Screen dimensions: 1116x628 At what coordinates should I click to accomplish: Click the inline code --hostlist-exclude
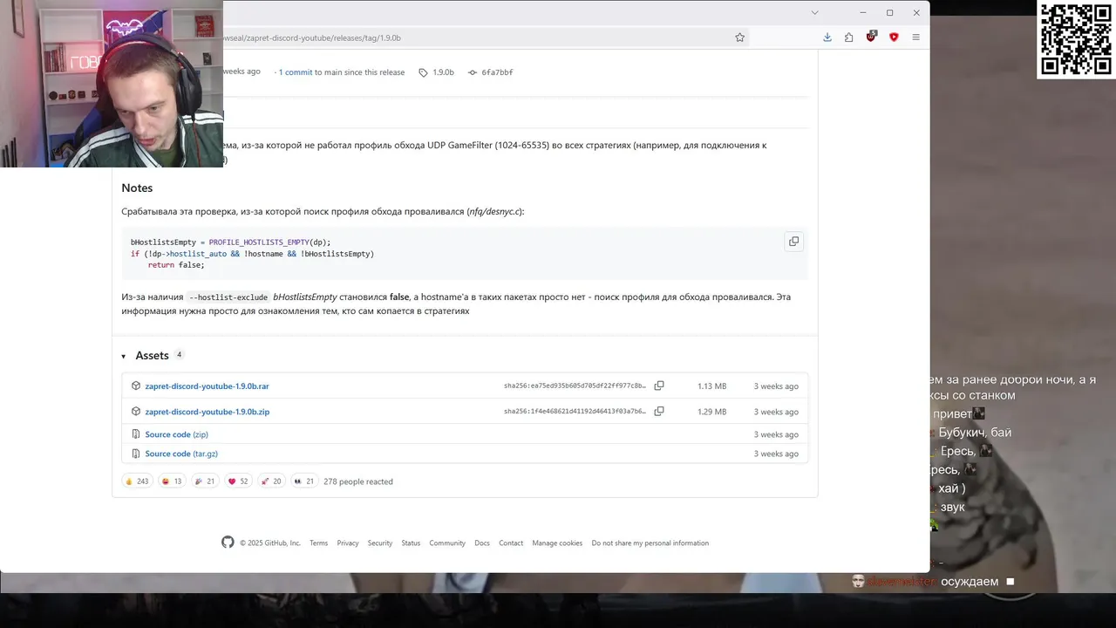pos(228,297)
